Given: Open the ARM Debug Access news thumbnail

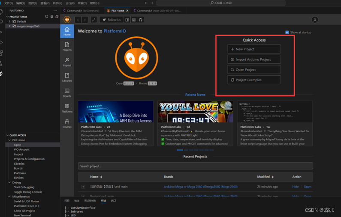Looking at the screenshot, I should click(x=116, y=112).
